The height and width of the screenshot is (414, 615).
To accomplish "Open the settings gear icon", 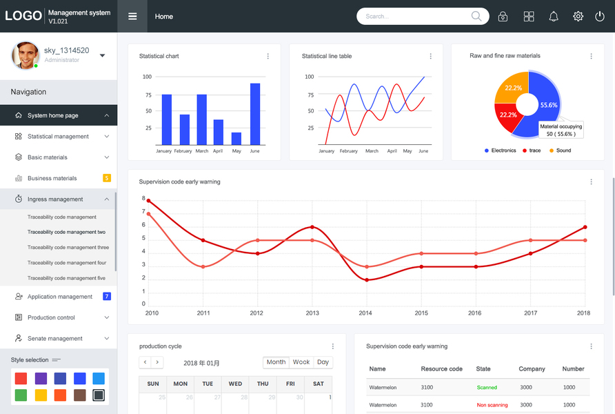I will coord(578,16).
